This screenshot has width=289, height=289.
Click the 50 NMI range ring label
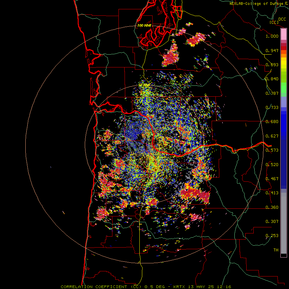pos(144,85)
